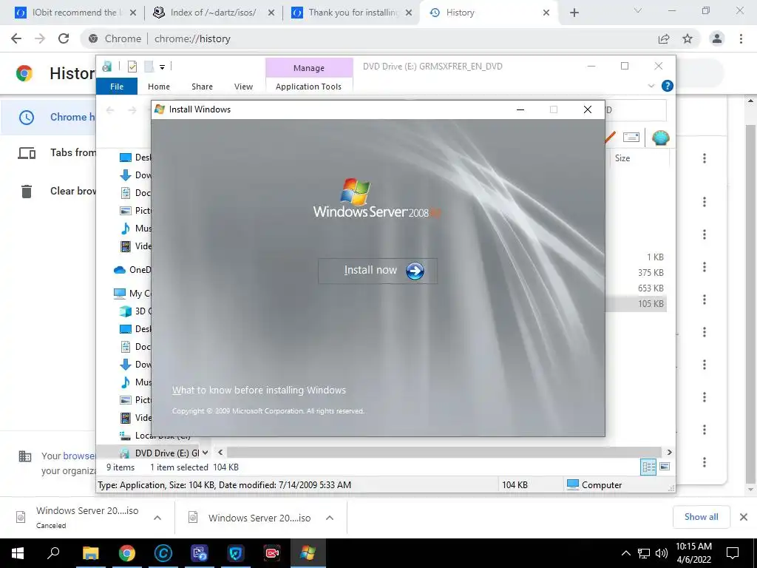
Task: Select My Computer in Explorer navigation pane
Action: (x=132, y=293)
